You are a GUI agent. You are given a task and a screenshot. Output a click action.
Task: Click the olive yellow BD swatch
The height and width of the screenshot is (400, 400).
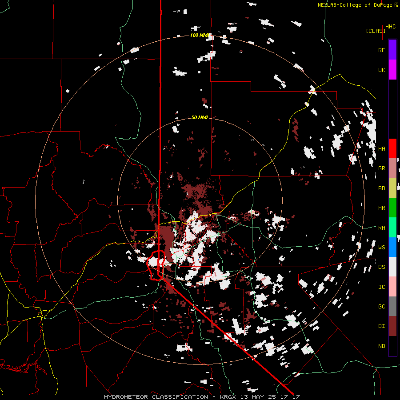(x=392, y=188)
